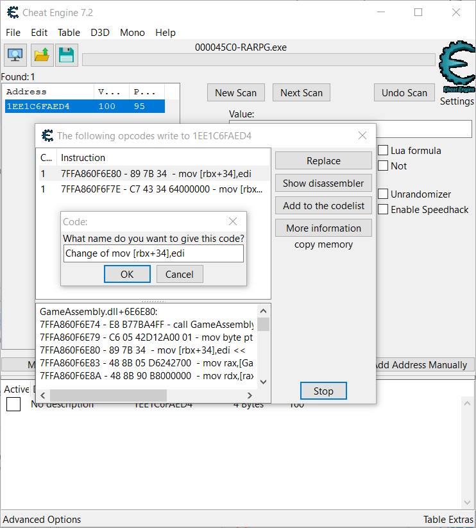Open the Table menu
Viewport: 476px width, 528px height.
(x=69, y=33)
